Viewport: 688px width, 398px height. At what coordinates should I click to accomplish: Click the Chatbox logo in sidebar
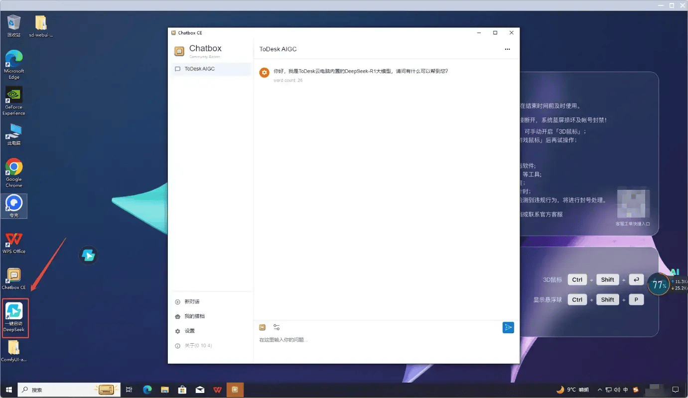tap(179, 51)
